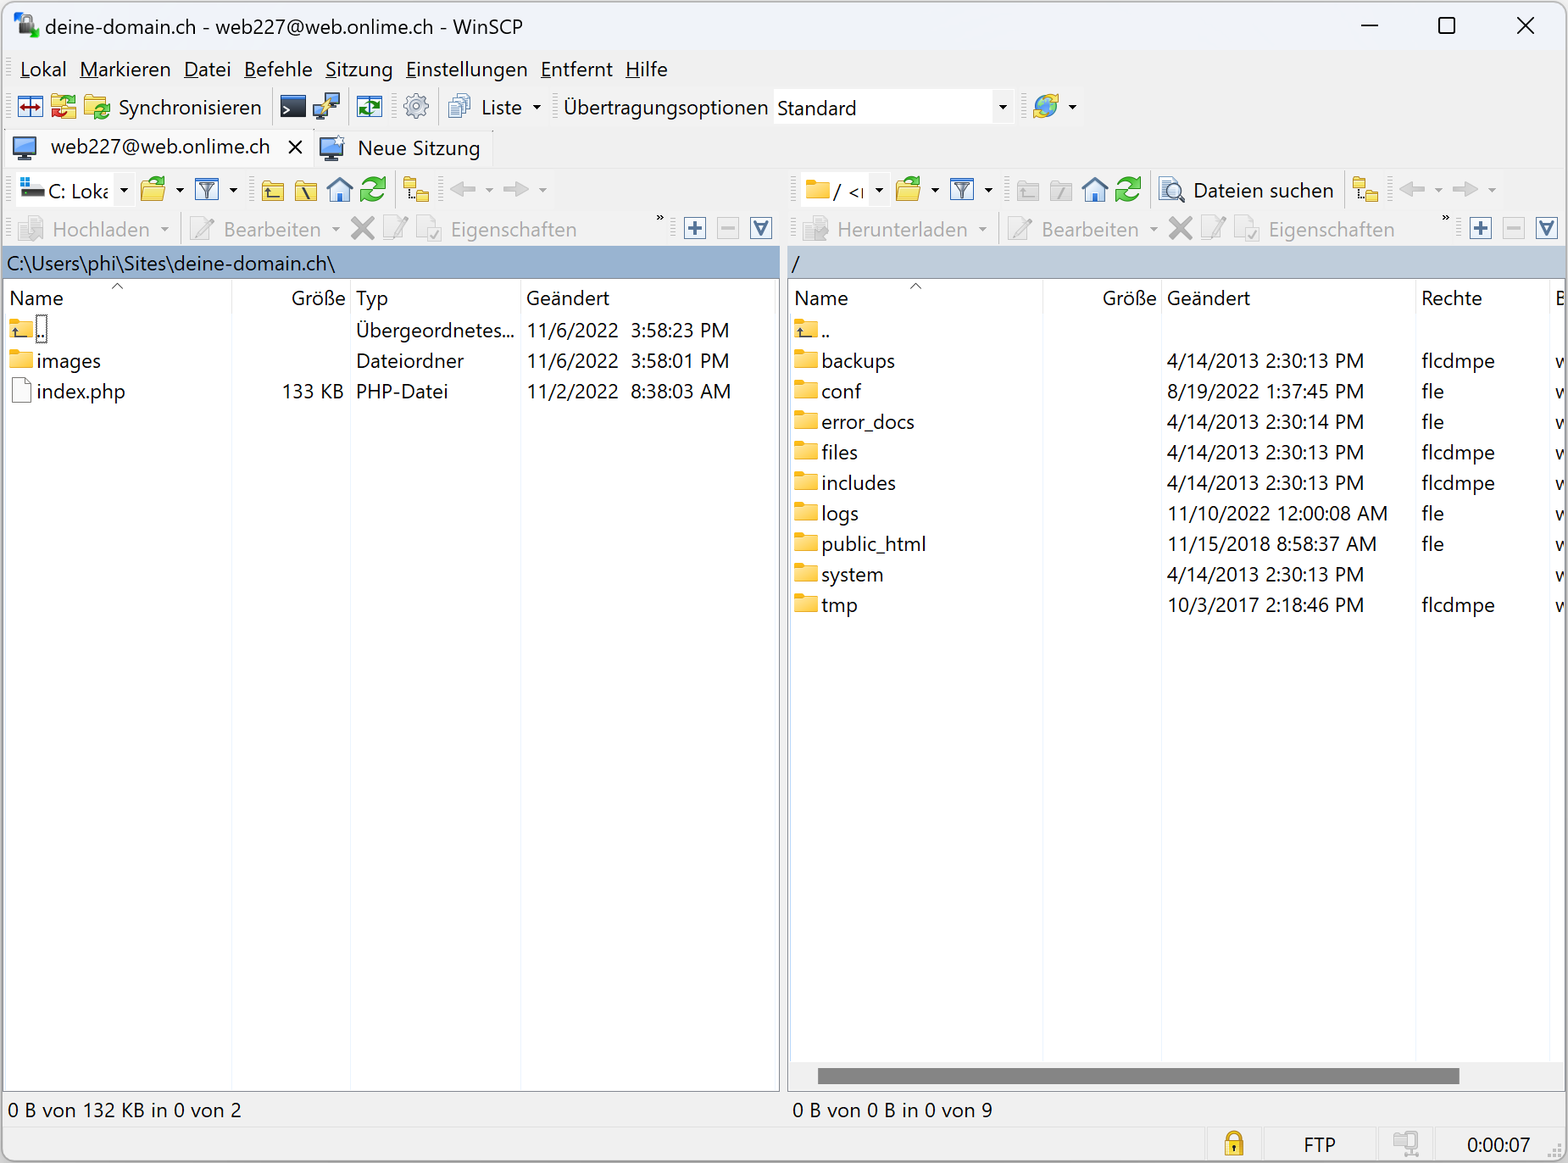Click the globe refresh icon in main toolbar
The image size is (1568, 1163).
(1046, 107)
